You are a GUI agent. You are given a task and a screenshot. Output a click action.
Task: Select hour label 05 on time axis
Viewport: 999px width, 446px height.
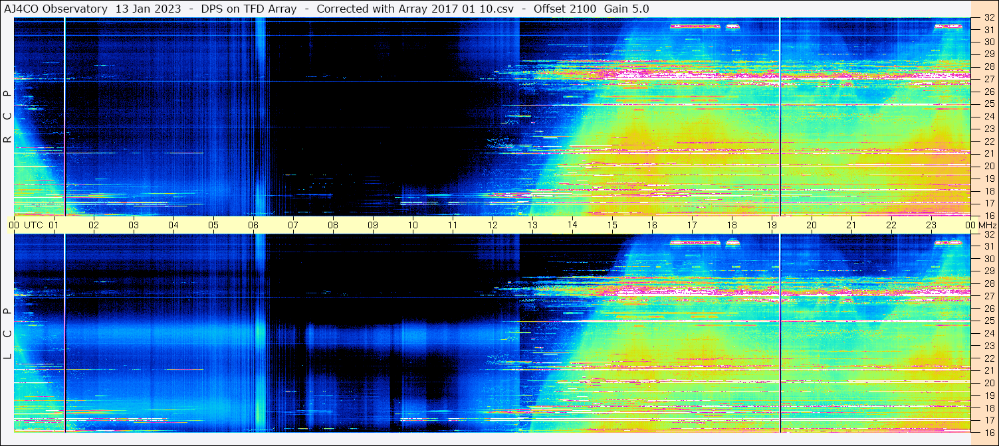pyautogui.click(x=213, y=225)
